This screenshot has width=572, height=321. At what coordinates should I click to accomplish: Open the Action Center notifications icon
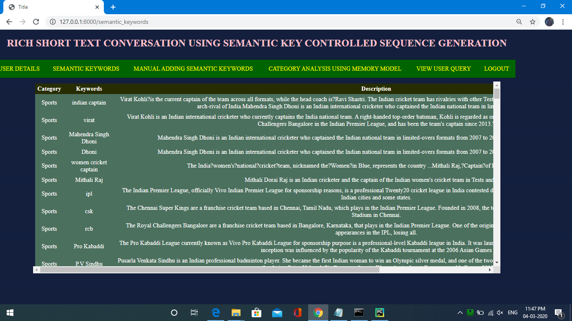(x=559, y=313)
